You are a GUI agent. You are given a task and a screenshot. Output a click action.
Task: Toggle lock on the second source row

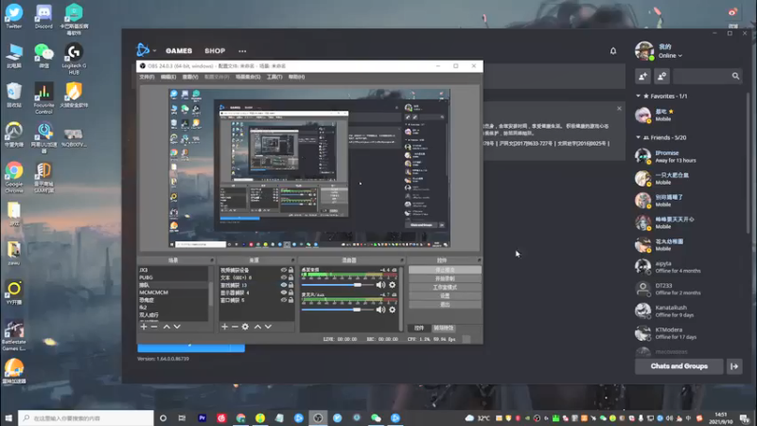290,277
